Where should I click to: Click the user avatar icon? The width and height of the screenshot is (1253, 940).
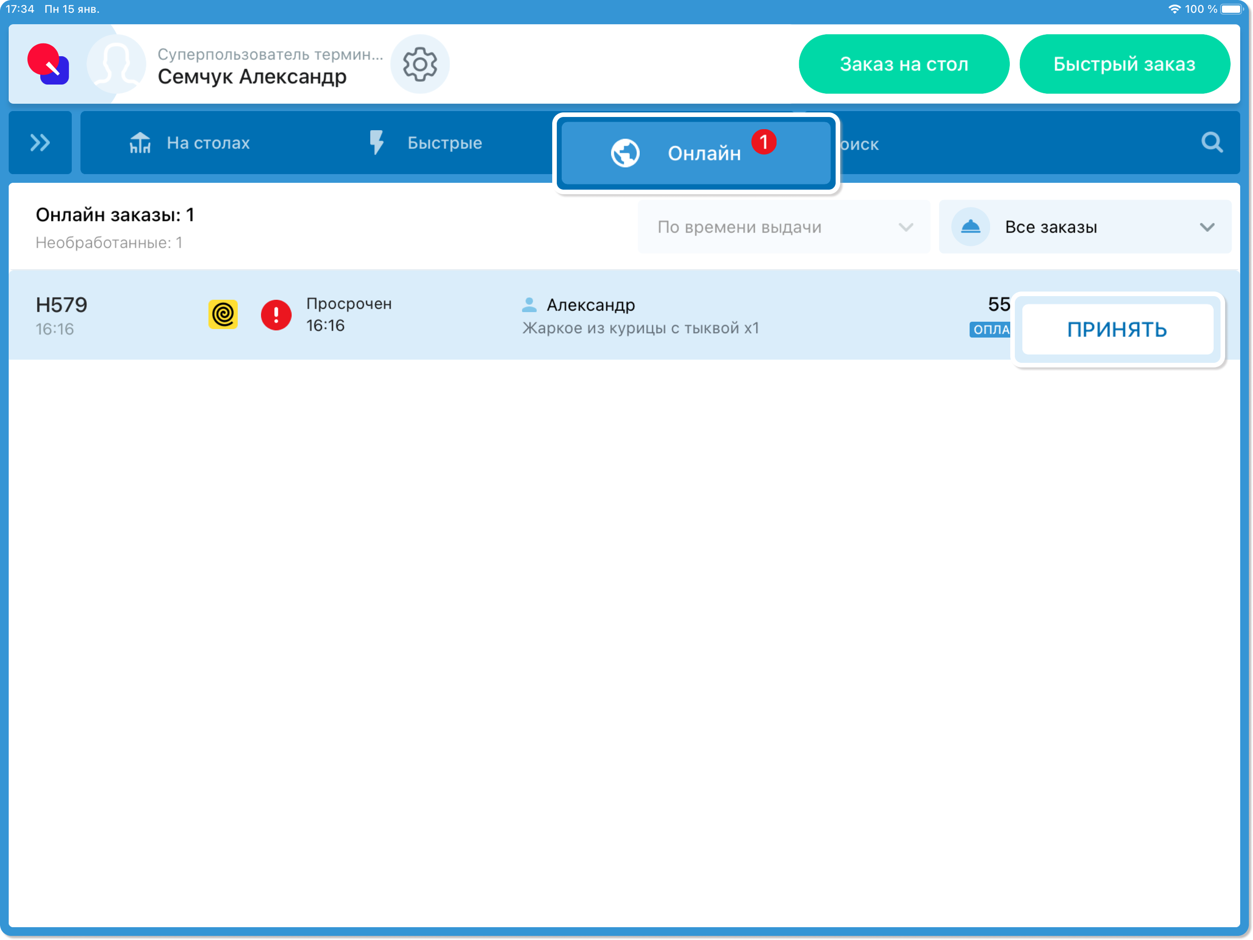[x=116, y=64]
